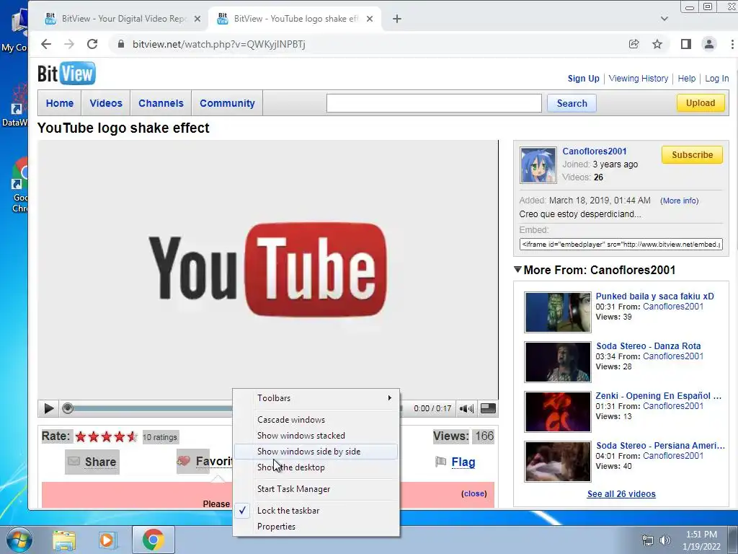Click the padlock site info icon
The width and height of the screenshot is (738, 554).
(121, 44)
